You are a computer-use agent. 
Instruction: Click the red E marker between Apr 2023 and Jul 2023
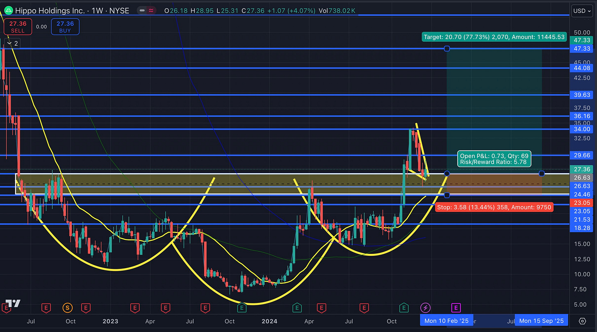coord(165,307)
